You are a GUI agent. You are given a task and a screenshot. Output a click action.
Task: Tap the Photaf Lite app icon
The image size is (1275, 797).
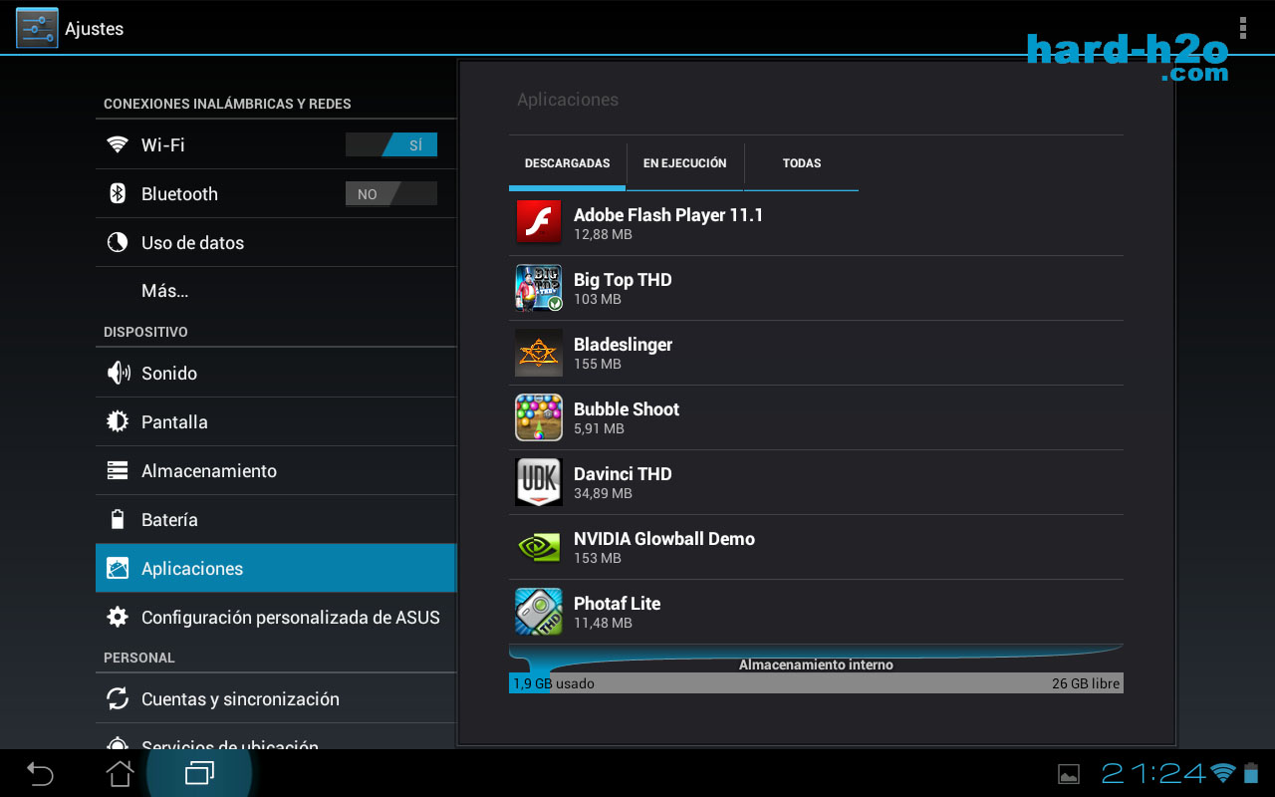tap(539, 611)
